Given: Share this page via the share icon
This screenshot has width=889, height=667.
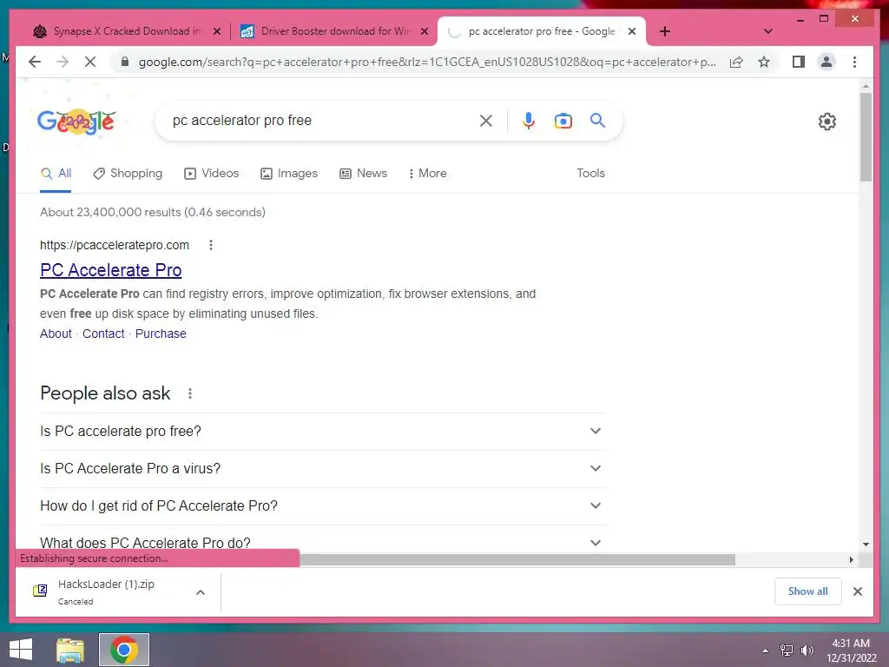Looking at the screenshot, I should pos(736,62).
